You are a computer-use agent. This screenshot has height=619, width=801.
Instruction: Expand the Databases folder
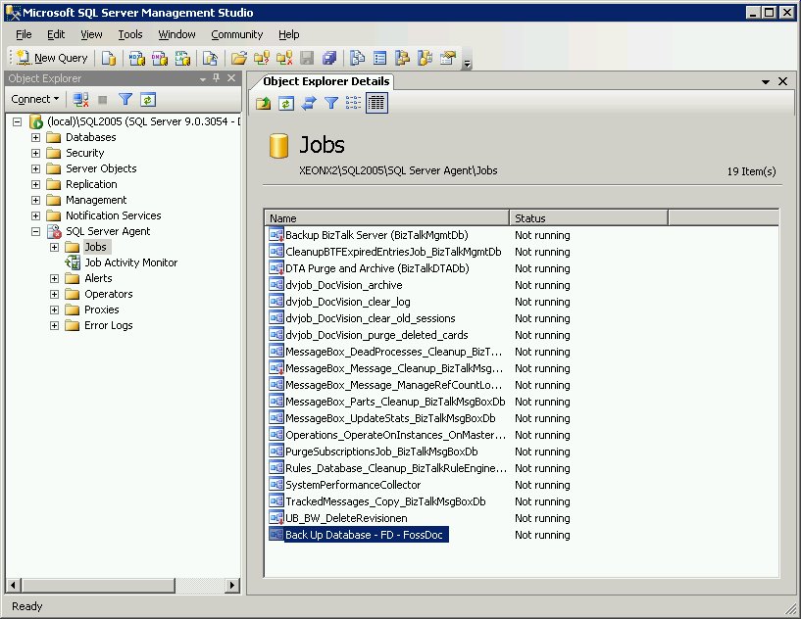pos(35,138)
